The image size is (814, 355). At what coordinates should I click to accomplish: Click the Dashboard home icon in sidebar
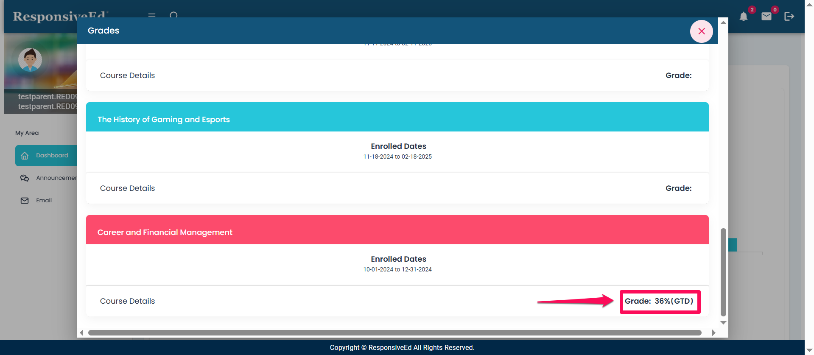[x=25, y=156]
